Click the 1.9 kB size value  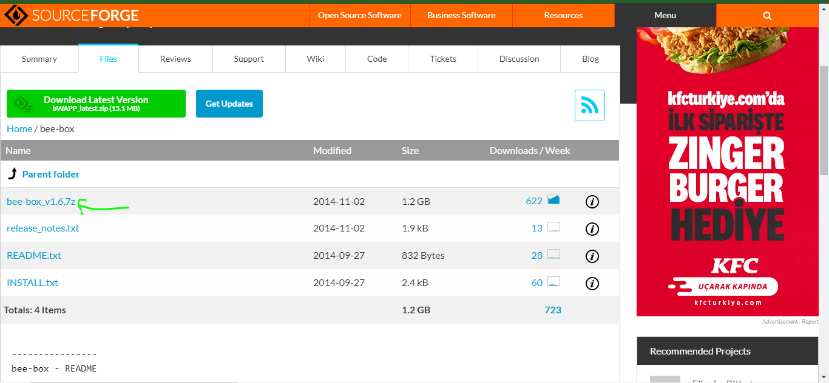click(414, 228)
